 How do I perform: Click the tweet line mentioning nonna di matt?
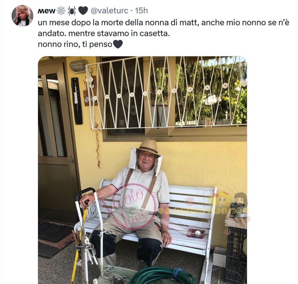(163, 22)
